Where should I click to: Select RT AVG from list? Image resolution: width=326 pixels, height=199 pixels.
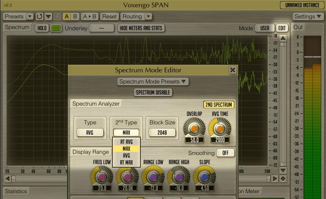click(126, 142)
